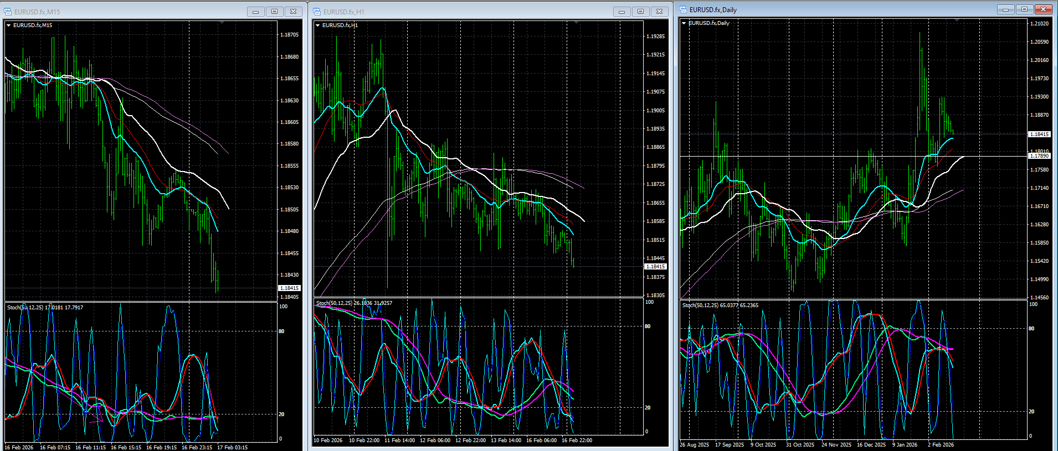
Task: Minimize the EURUSD.fx,H1 chart window
Action: coord(622,12)
